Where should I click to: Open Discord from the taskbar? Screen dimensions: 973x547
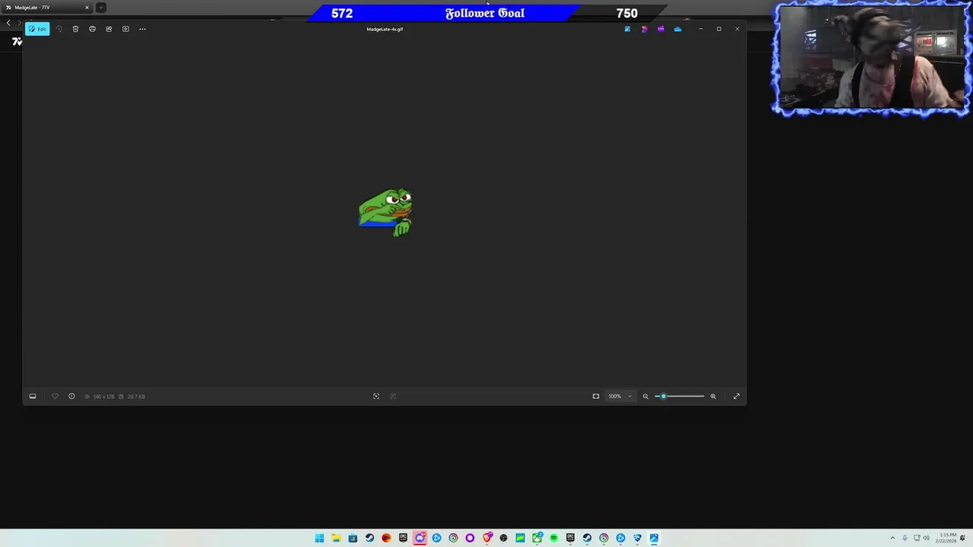pos(420,538)
